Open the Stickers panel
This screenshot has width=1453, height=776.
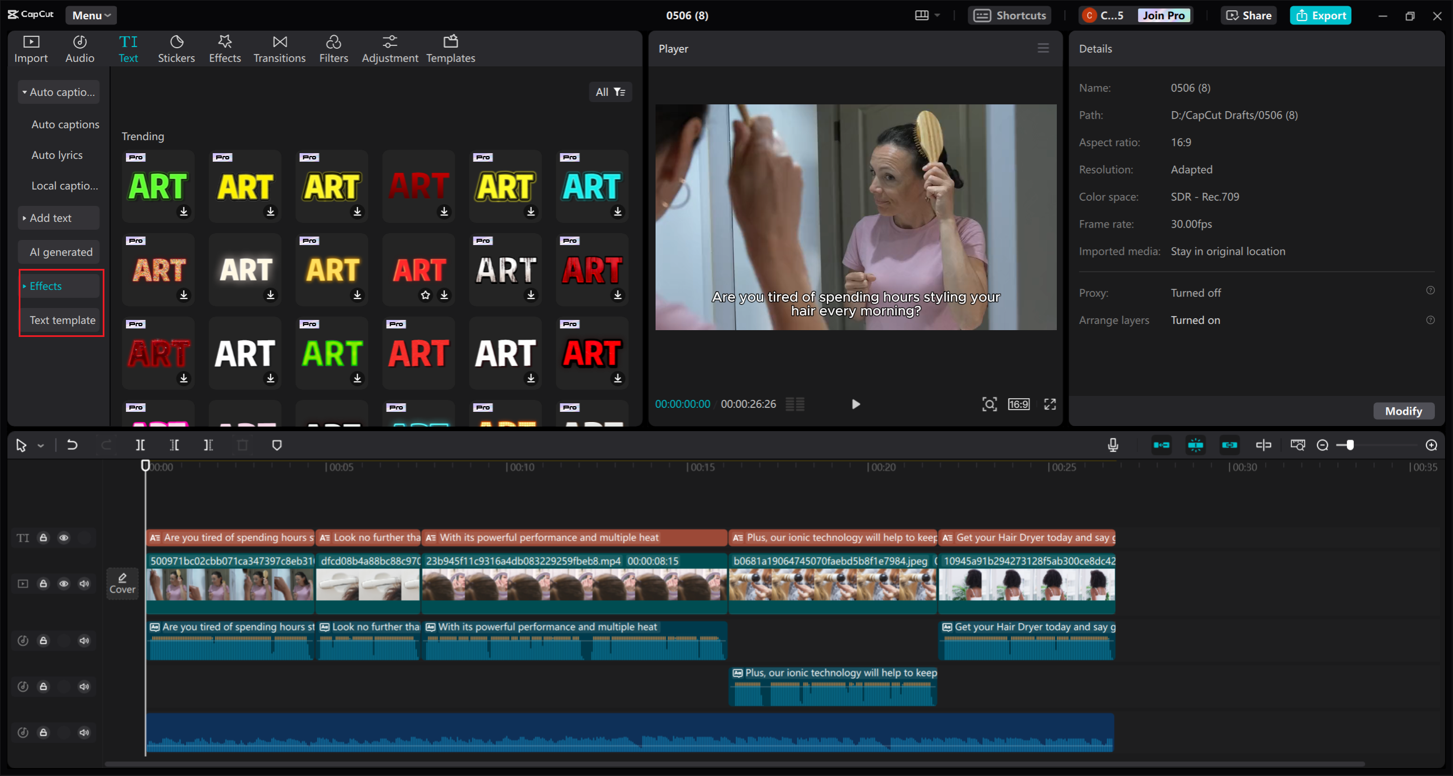176,49
